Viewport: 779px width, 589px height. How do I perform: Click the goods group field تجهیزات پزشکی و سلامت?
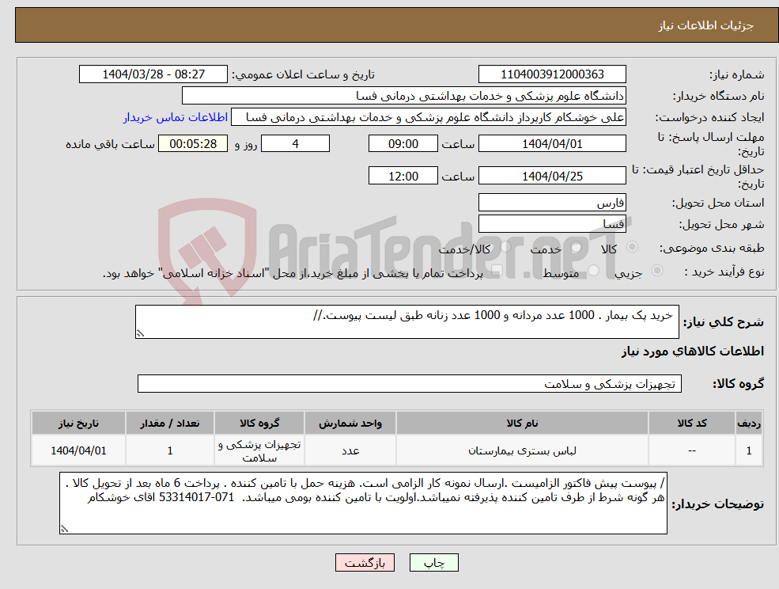click(410, 383)
